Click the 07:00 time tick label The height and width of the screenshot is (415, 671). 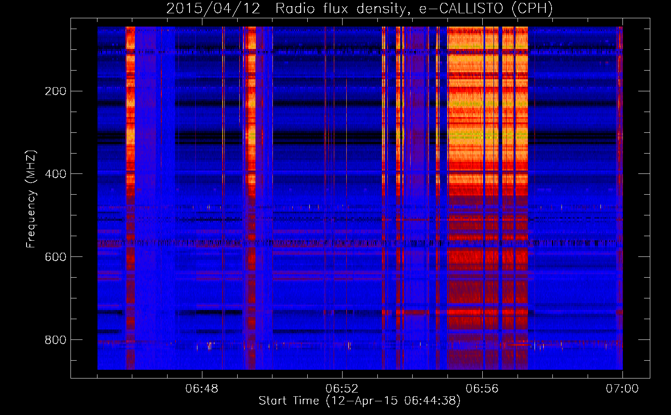click(x=622, y=389)
